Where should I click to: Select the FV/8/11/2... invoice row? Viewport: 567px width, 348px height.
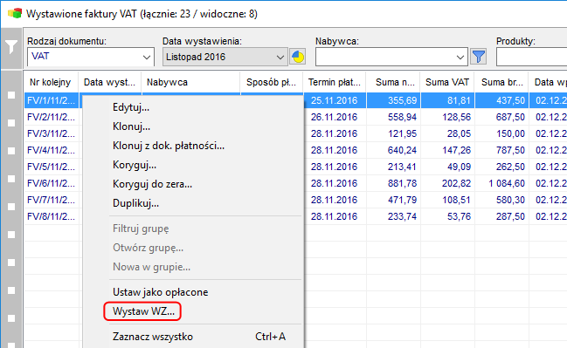51,216
